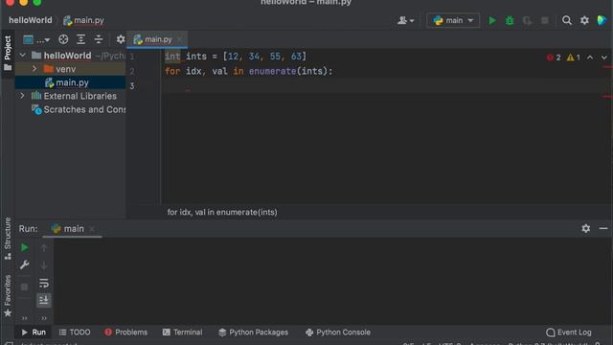Collapse all items in Project tree
613x345 pixels.
(99, 39)
